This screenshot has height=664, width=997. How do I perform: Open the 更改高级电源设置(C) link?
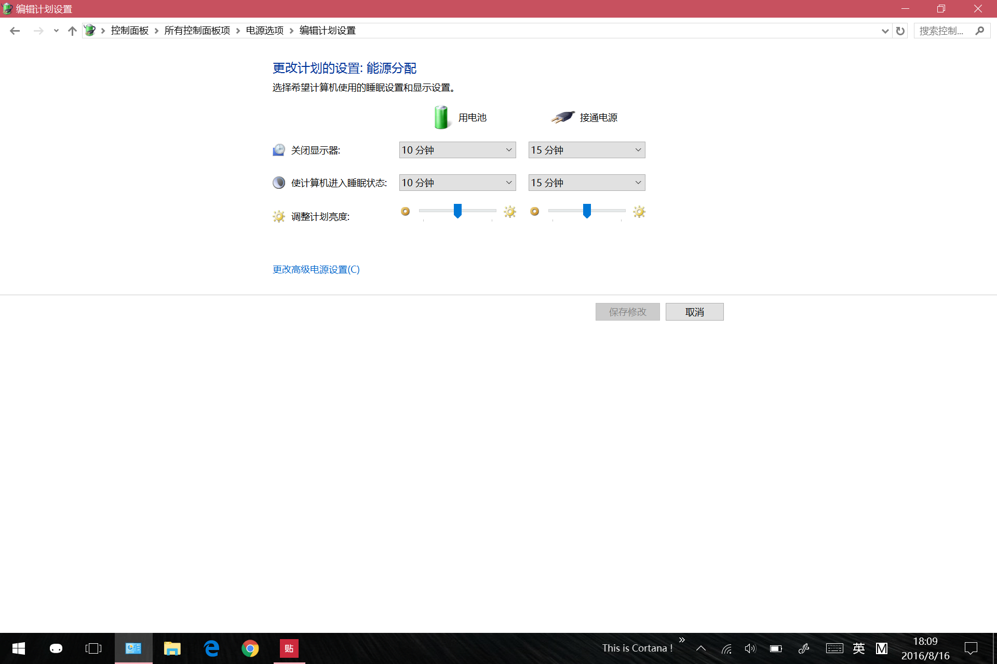(316, 269)
